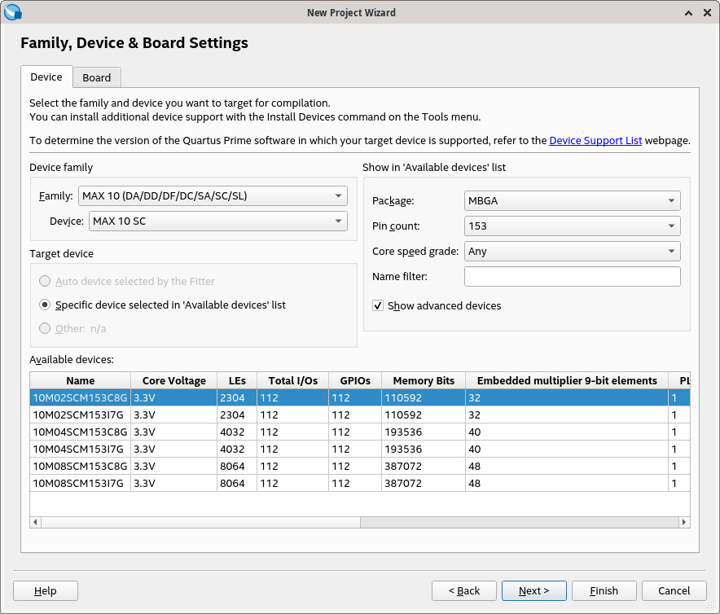Switch to the Board tab
This screenshot has height=614, width=720.
tap(96, 77)
